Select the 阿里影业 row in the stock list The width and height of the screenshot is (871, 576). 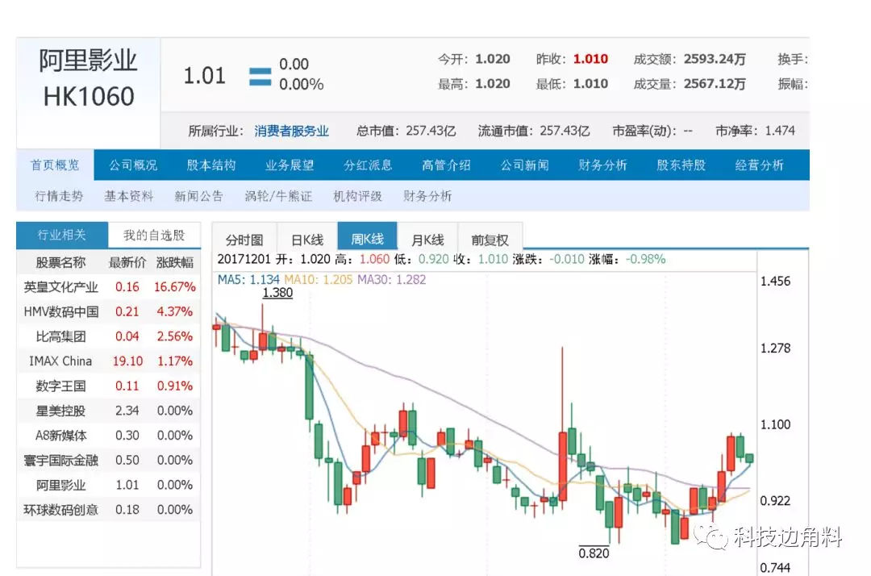click(109, 485)
